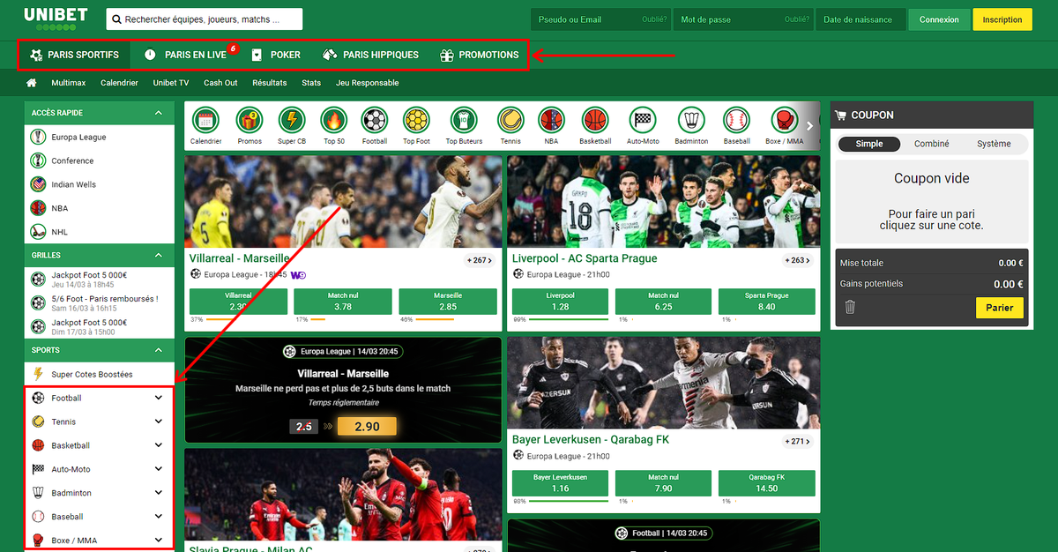The height and width of the screenshot is (552, 1058).
Task: Open the Paris Hippiques tab
Action: (370, 55)
